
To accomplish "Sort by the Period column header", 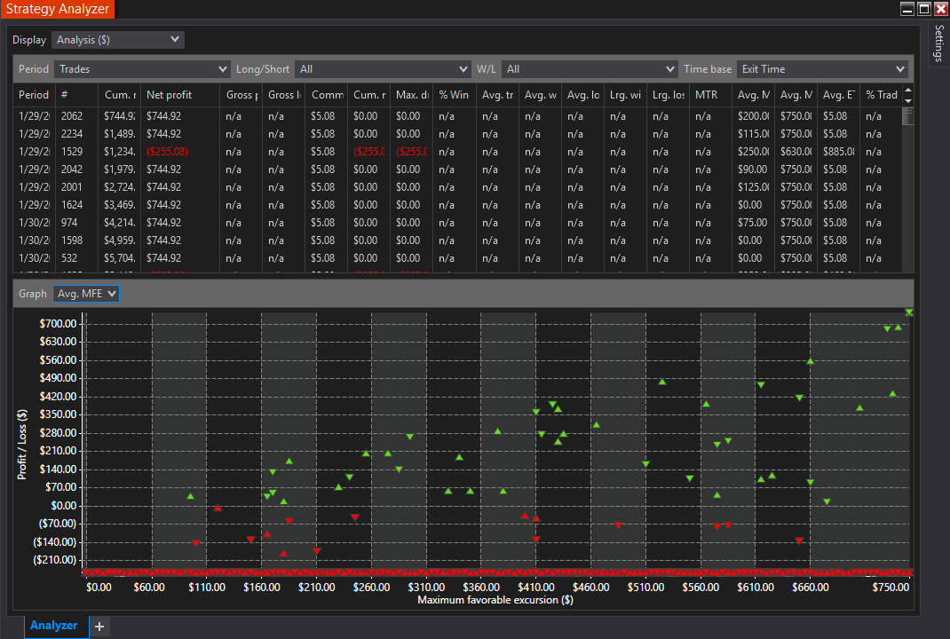I will pyautogui.click(x=34, y=95).
